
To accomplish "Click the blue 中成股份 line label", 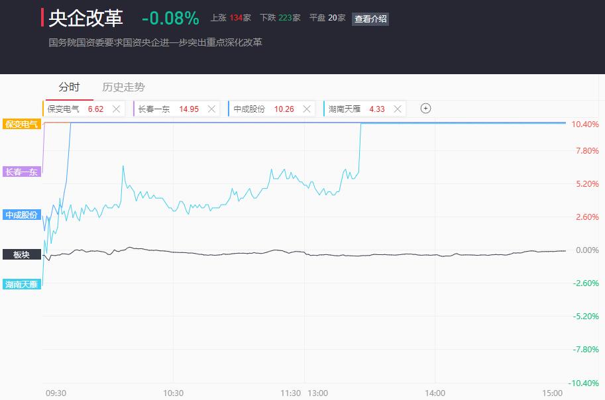I will (22, 215).
